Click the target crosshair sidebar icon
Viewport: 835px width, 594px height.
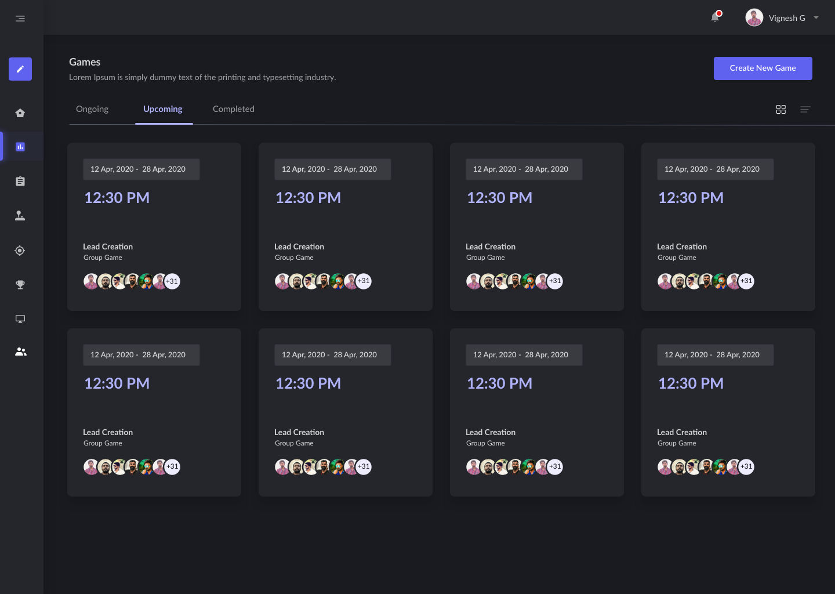click(20, 251)
